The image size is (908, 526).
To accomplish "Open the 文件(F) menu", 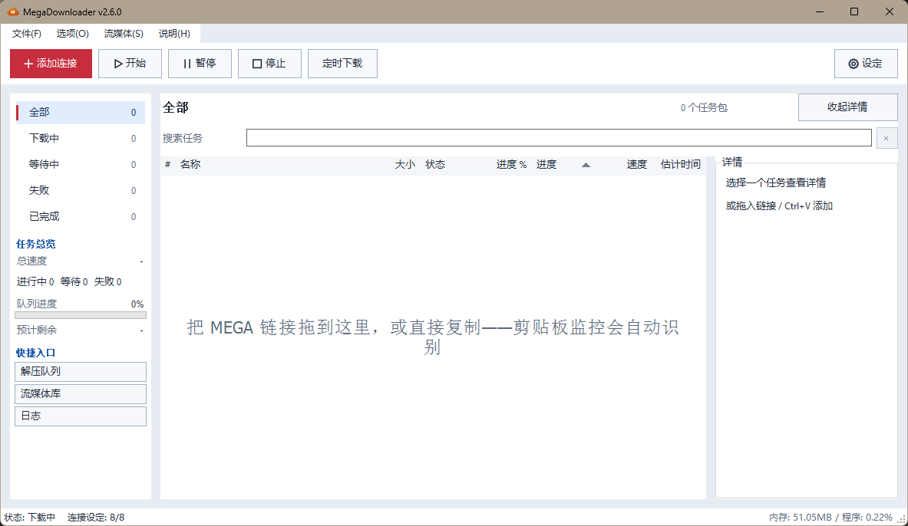I will pos(27,34).
